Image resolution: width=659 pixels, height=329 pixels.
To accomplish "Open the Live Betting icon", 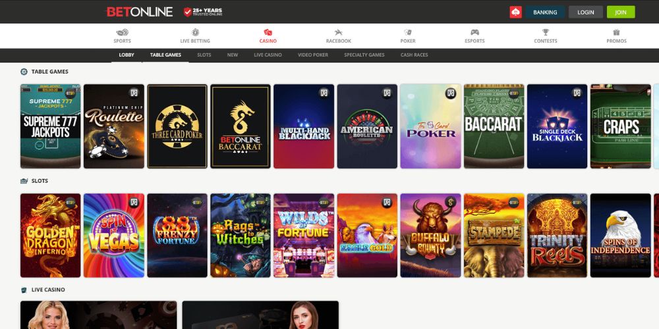I will (195, 32).
